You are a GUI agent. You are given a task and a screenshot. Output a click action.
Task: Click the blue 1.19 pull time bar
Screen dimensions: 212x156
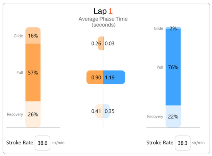(114, 77)
